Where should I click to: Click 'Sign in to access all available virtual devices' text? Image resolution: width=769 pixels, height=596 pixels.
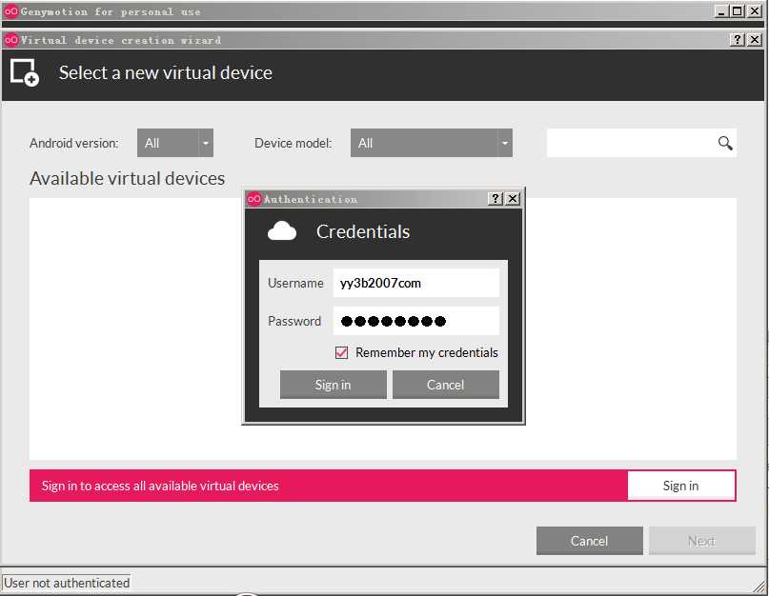(160, 486)
